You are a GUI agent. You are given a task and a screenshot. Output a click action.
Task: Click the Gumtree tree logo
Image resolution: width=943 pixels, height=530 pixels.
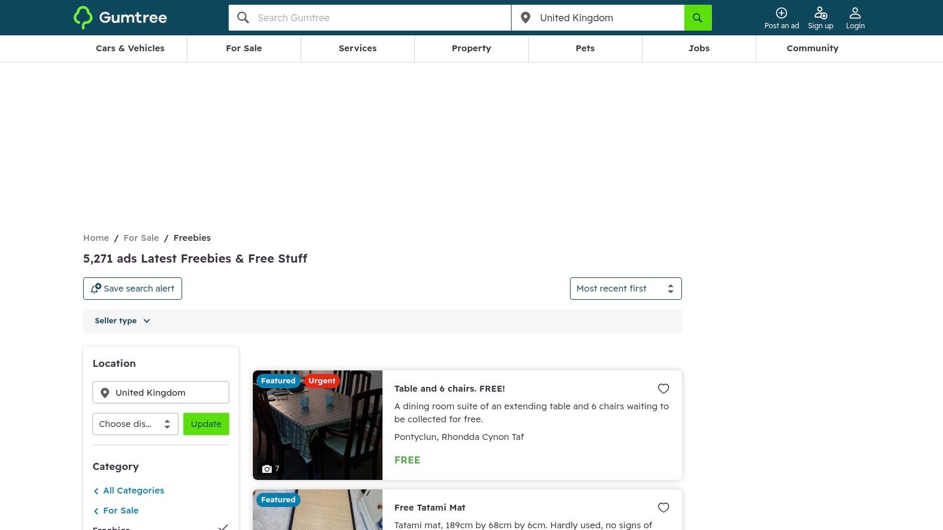(x=83, y=18)
